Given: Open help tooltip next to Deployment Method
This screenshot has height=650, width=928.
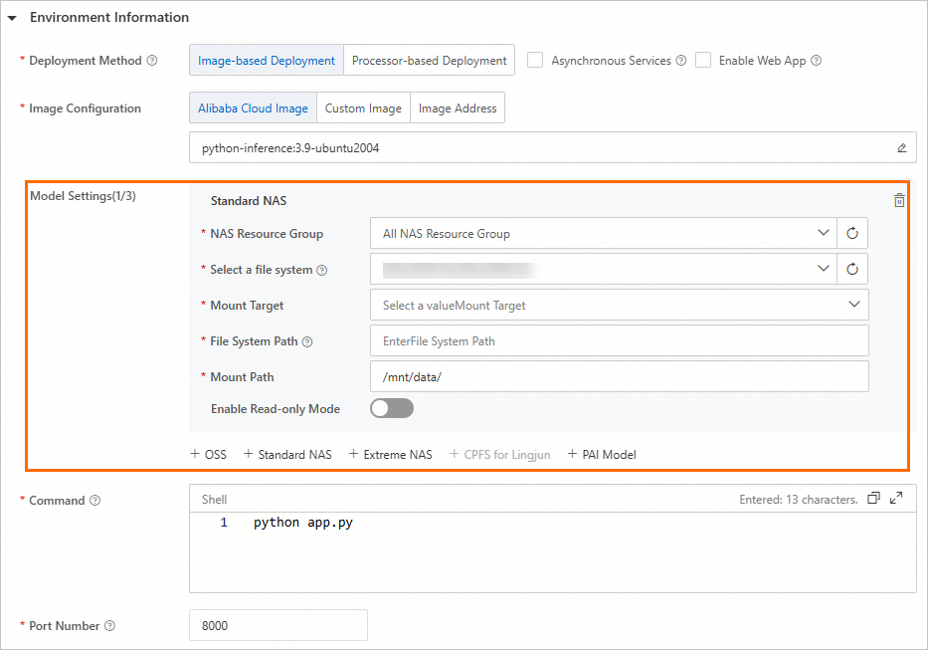Looking at the screenshot, I should pos(152,61).
